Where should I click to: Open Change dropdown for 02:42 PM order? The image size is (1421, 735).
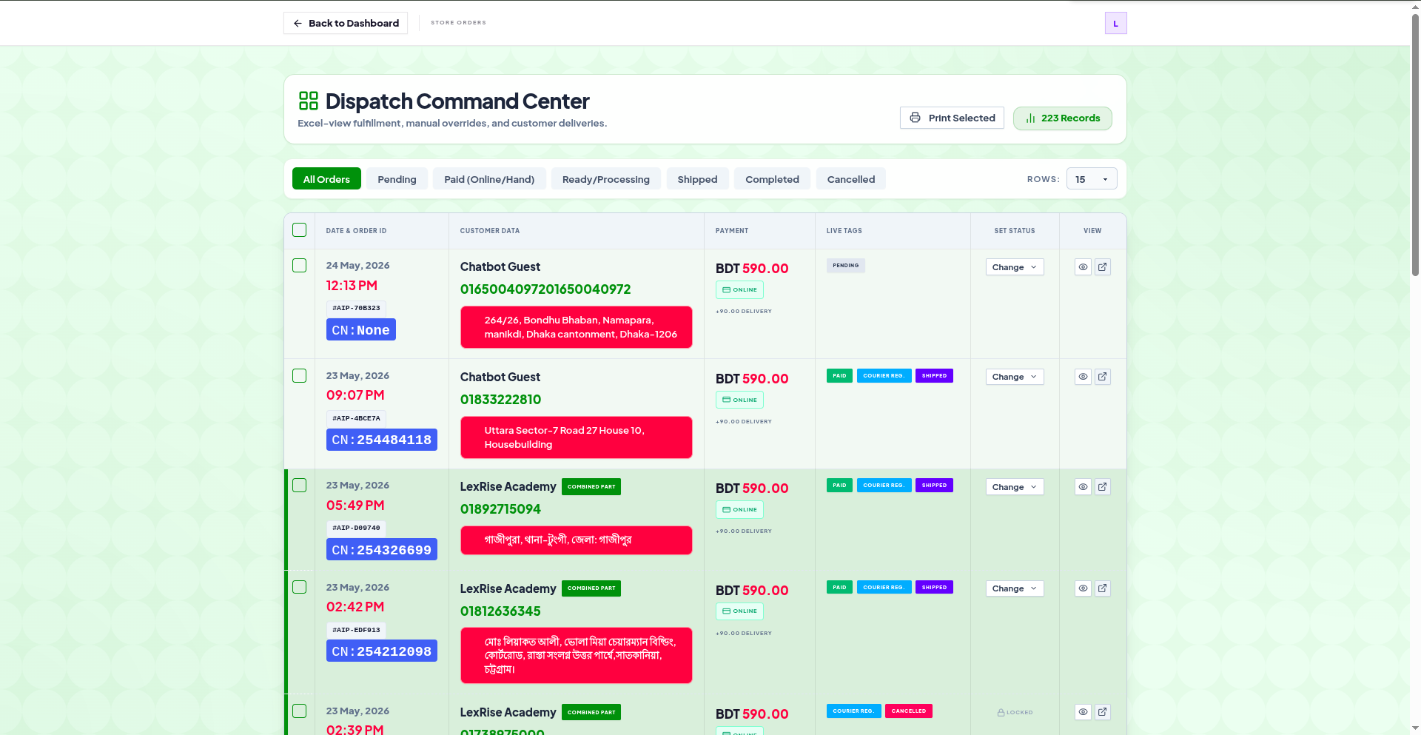[x=1015, y=588]
